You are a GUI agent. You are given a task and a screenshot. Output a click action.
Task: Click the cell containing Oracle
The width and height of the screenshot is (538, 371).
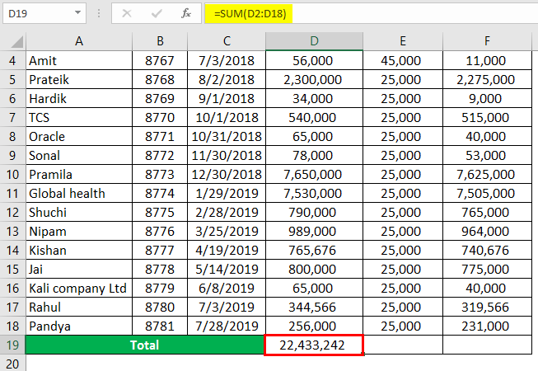[x=79, y=137]
